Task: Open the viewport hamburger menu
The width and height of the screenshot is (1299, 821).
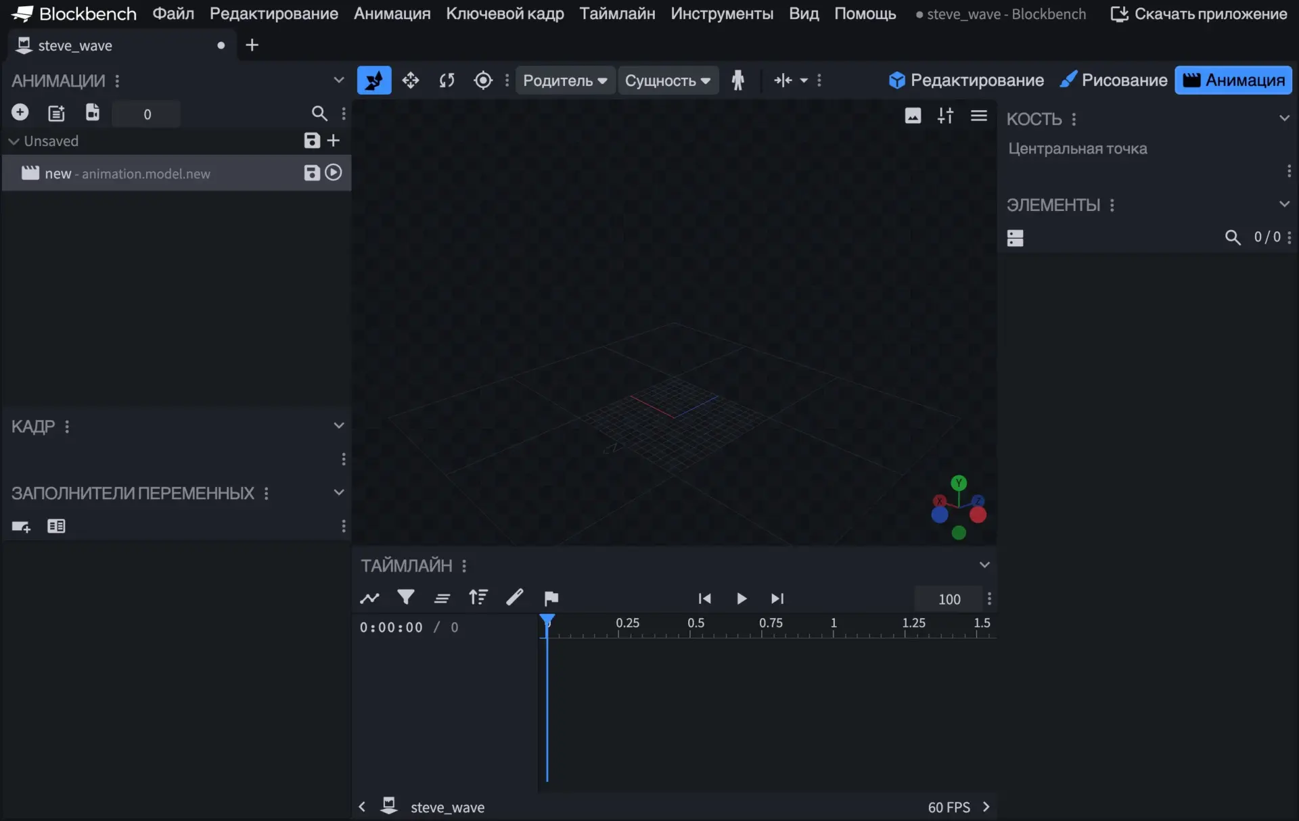Action: click(978, 116)
